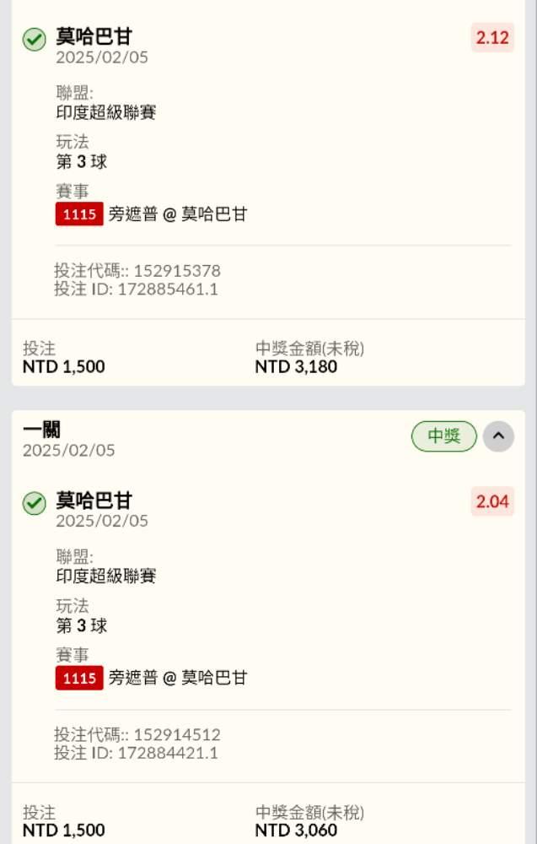Viewport: 537px width, 844px height.
Task: Tap 莫哈巴甘 title next to 2.04 odds
Action: pos(94,501)
